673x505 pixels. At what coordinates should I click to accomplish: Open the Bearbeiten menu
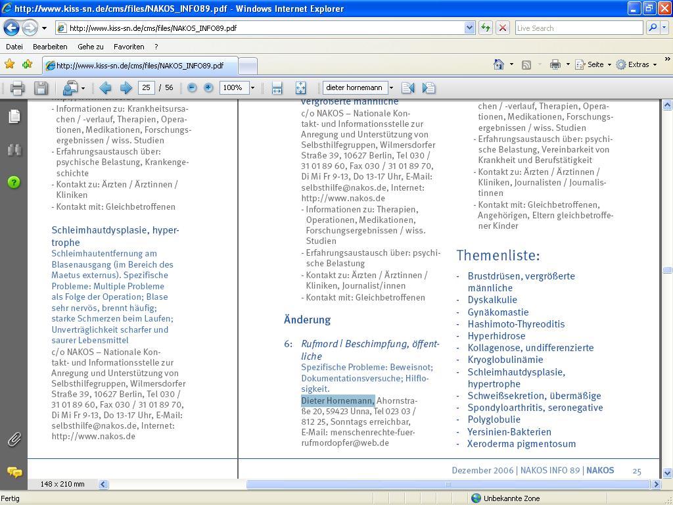coord(50,47)
